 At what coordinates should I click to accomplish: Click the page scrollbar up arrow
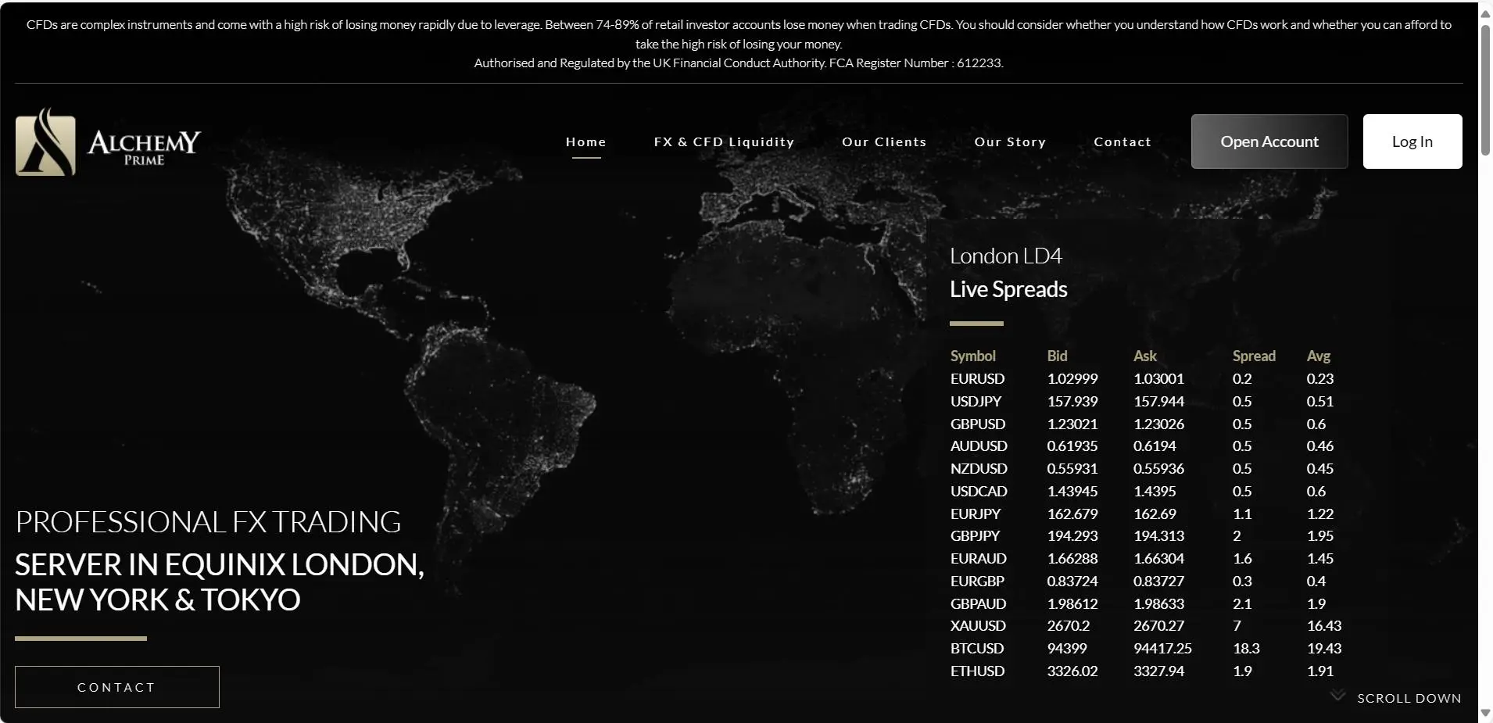coord(1485,13)
